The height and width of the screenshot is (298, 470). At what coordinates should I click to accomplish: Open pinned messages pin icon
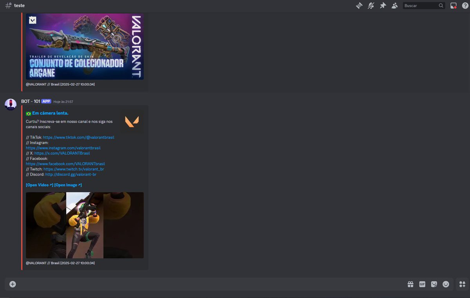click(x=383, y=5)
